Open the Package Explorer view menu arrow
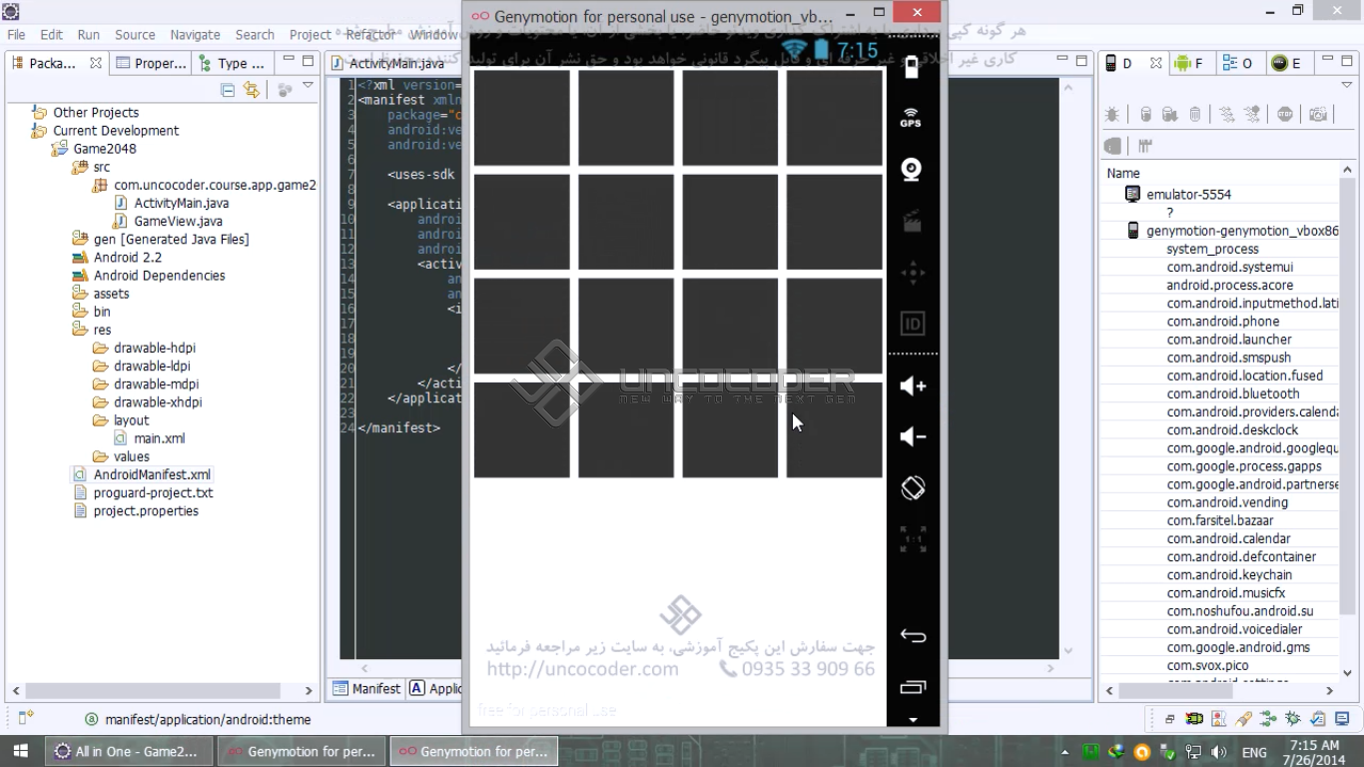 [308, 87]
